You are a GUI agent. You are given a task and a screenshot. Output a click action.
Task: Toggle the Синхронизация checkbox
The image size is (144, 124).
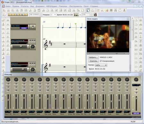pyautogui.click(x=101, y=61)
